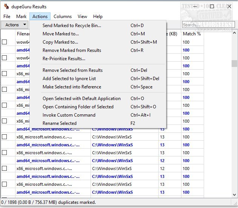Select Make Selected into Reference
Viewport: 238px width, 208px height.
[72, 87]
